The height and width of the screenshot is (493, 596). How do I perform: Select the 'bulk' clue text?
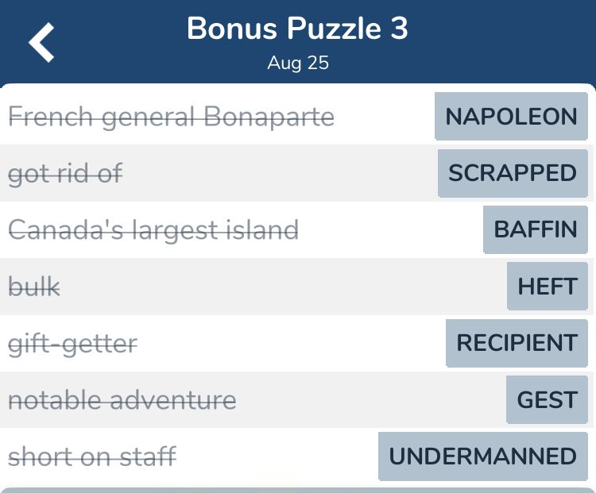[x=34, y=287]
